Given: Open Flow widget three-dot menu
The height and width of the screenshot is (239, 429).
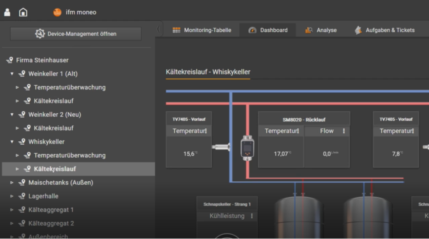Looking at the screenshot, I should [344, 131].
